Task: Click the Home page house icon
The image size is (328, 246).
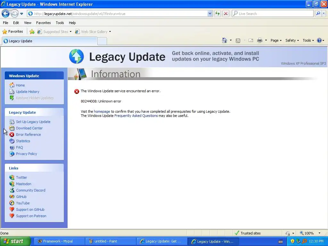Action: [x=225, y=40]
